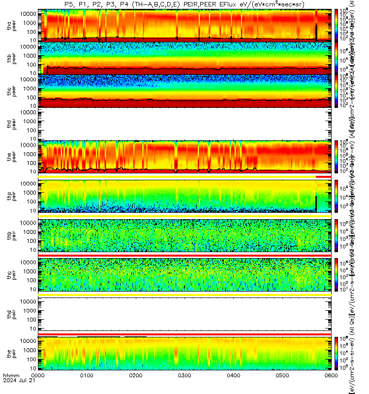The height and width of the screenshot is (394, 369).
Task: Click the black data gap in tha peir
Action: (316, 204)
